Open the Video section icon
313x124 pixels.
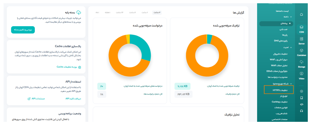click(301, 75)
